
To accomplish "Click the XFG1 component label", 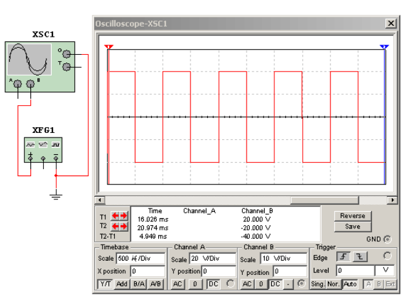I will click(x=43, y=130).
